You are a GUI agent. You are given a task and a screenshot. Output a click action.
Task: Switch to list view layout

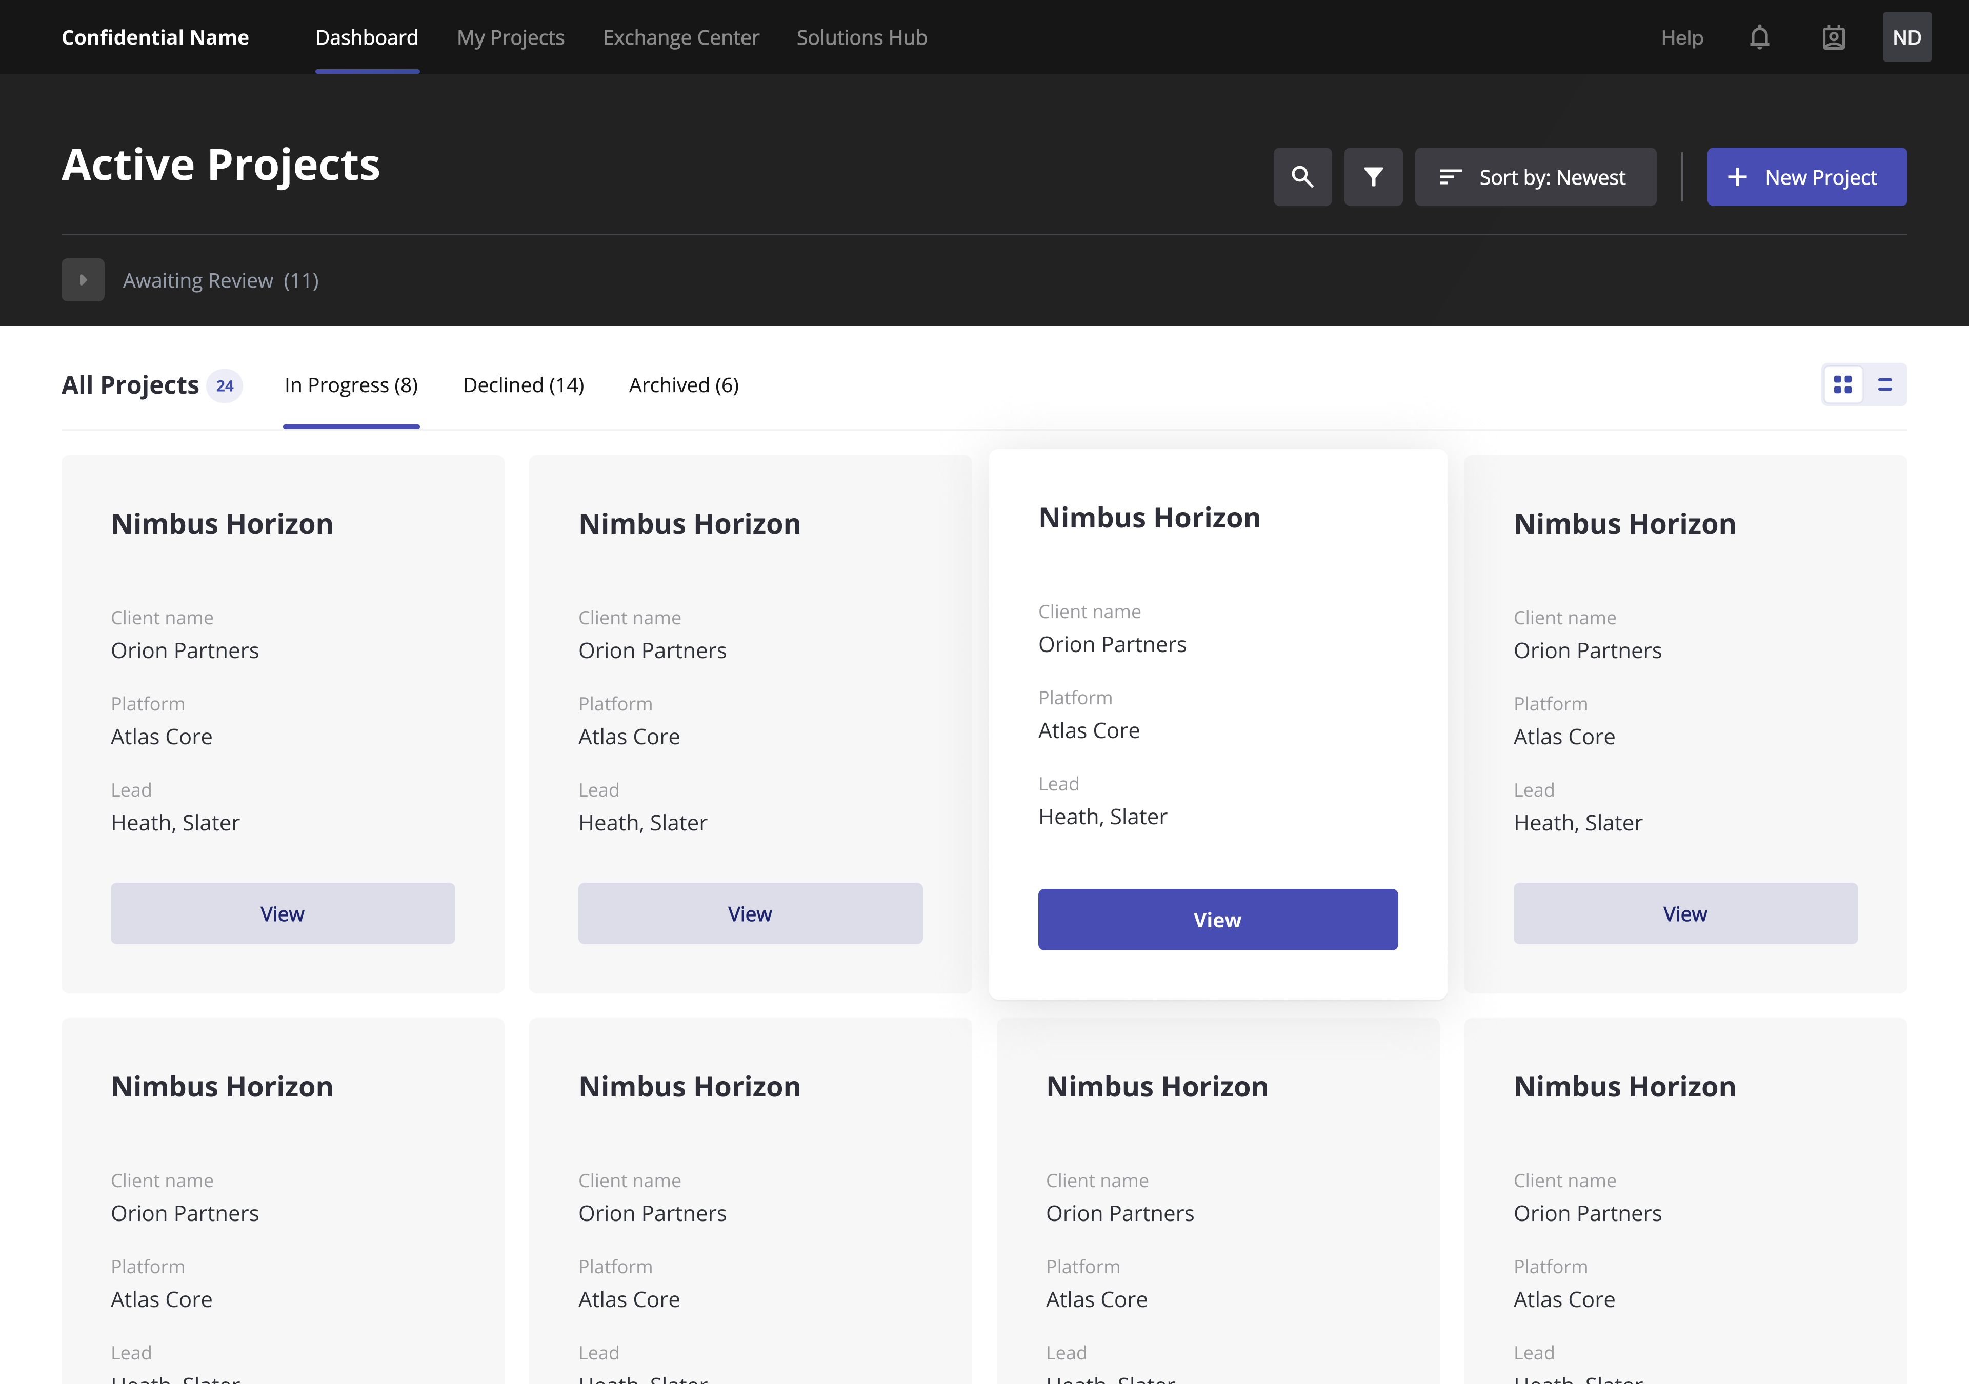point(1884,384)
